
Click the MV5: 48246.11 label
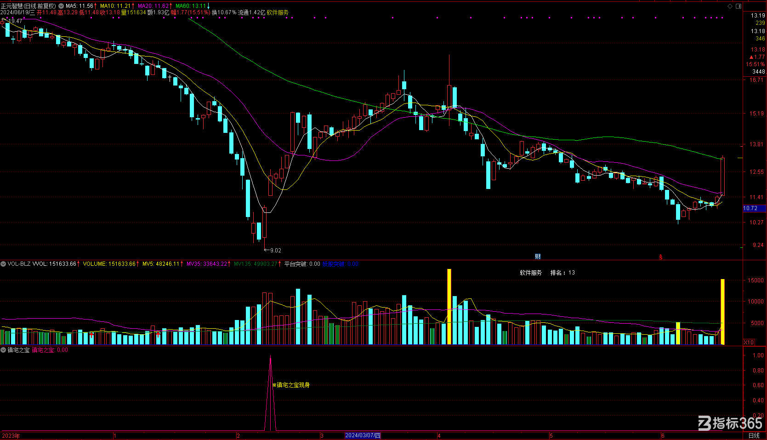point(161,264)
